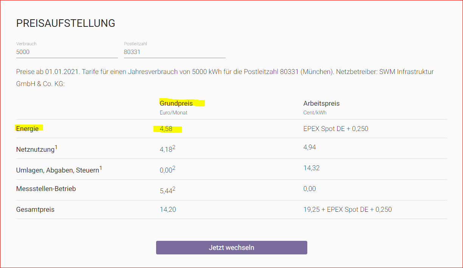Click the Netznutzung row label
Image resolution: width=463 pixels, height=268 pixels.
(x=35, y=149)
